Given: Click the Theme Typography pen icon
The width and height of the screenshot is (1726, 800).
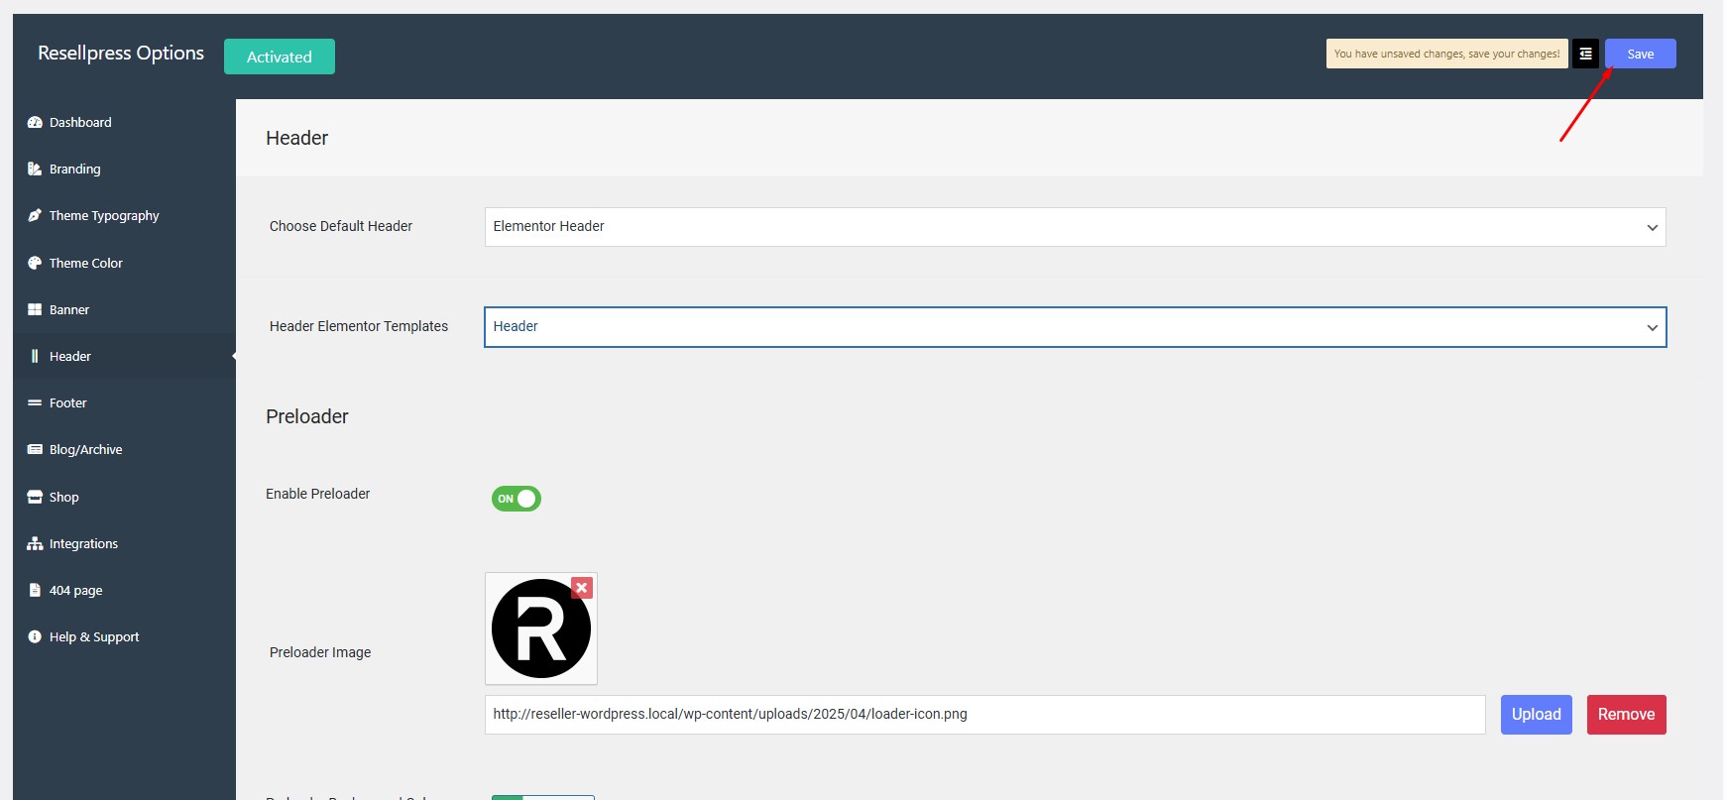Looking at the screenshot, I should [x=35, y=216].
